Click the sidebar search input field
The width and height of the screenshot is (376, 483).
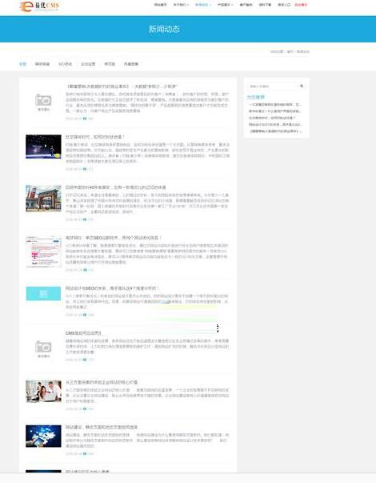272,87
